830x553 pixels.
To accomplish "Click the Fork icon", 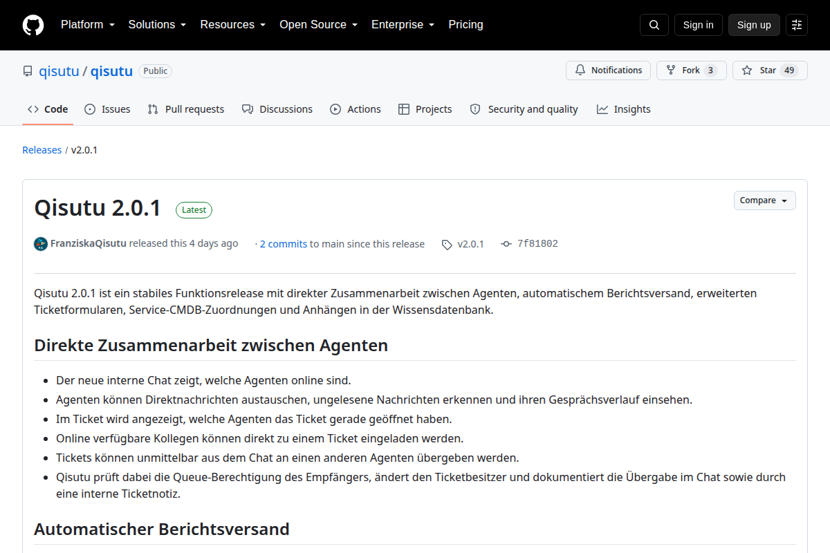I will pos(671,71).
